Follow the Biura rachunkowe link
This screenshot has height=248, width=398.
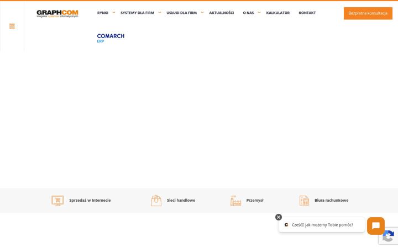tap(331, 200)
